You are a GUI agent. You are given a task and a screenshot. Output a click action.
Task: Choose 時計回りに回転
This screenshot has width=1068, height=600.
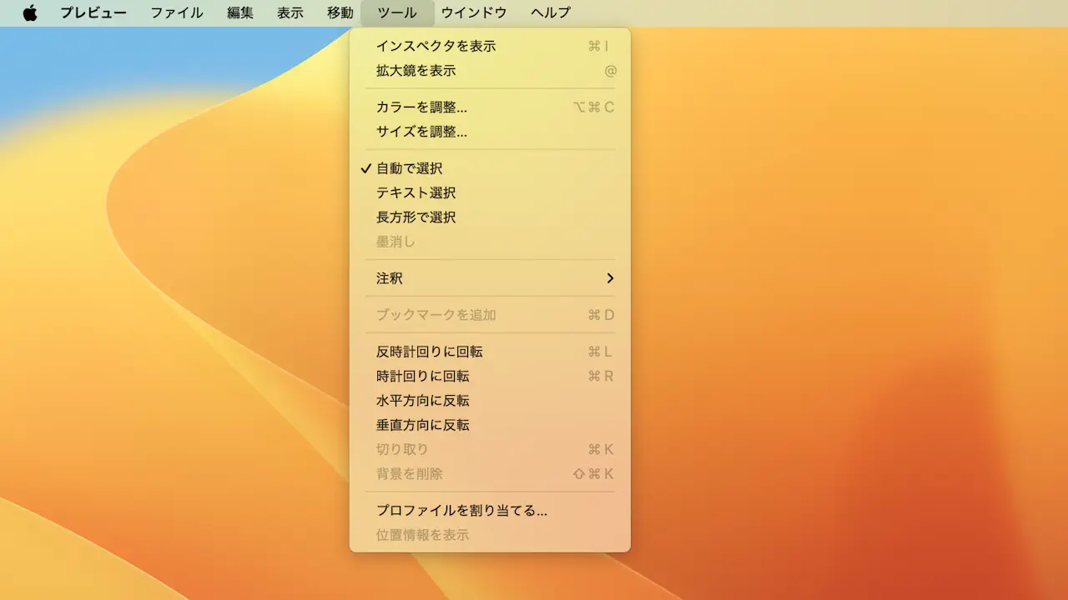[490, 376]
